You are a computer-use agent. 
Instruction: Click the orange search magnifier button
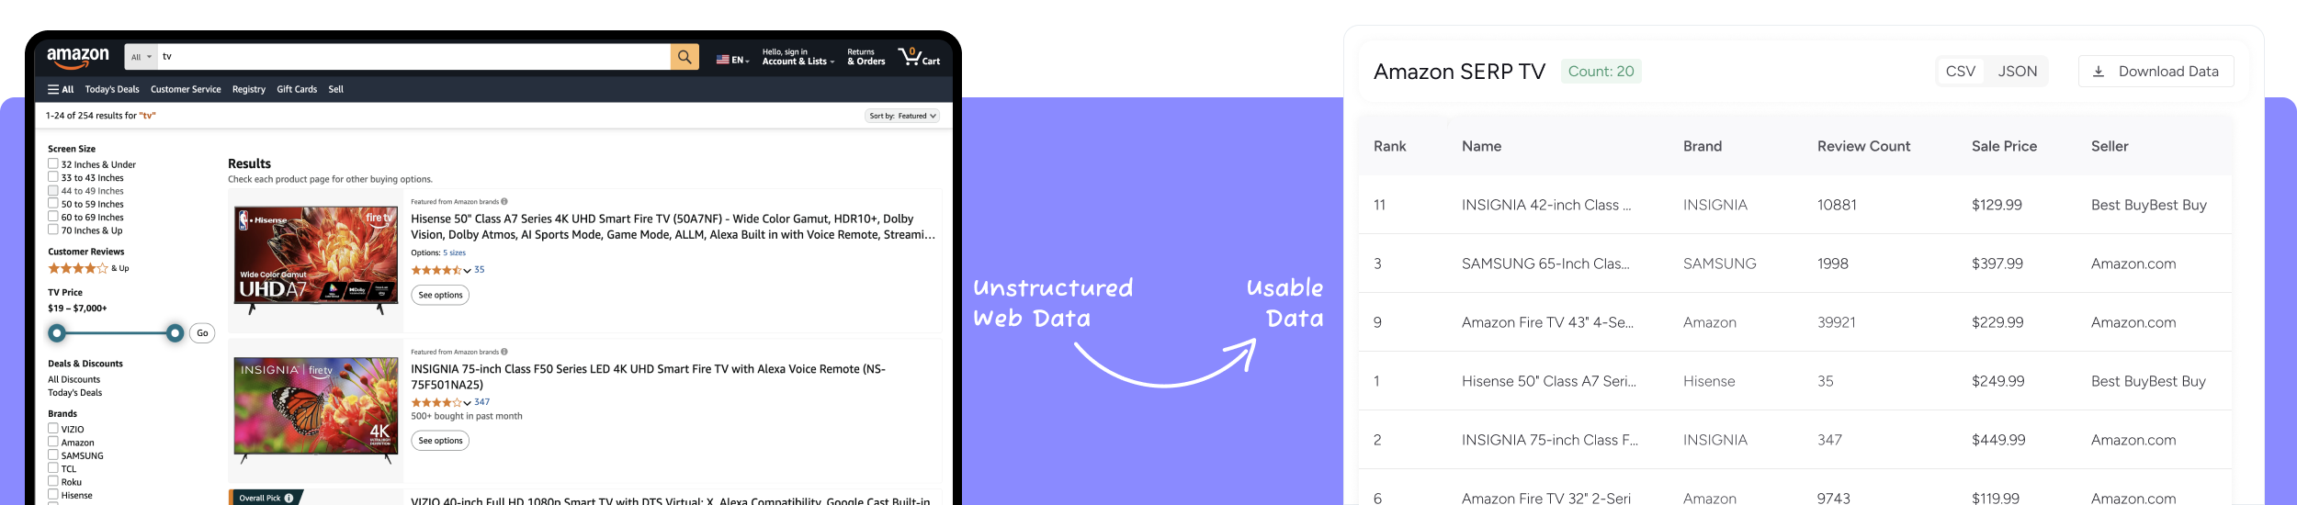coord(685,57)
